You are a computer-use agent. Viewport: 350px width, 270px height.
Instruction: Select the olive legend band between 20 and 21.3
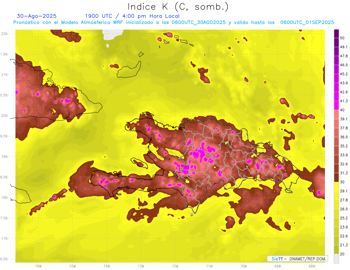click(x=336, y=250)
